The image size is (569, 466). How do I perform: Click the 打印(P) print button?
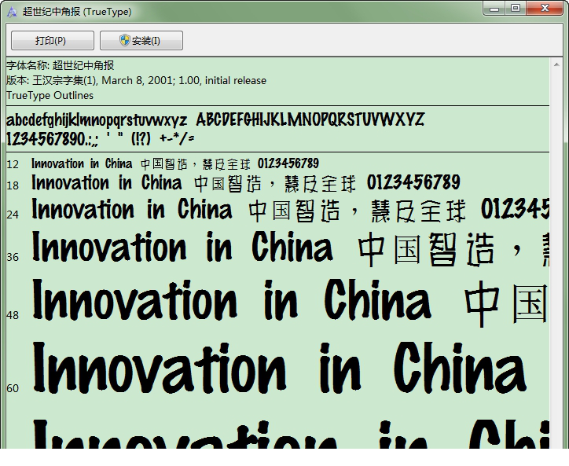(x=52, y=40)
